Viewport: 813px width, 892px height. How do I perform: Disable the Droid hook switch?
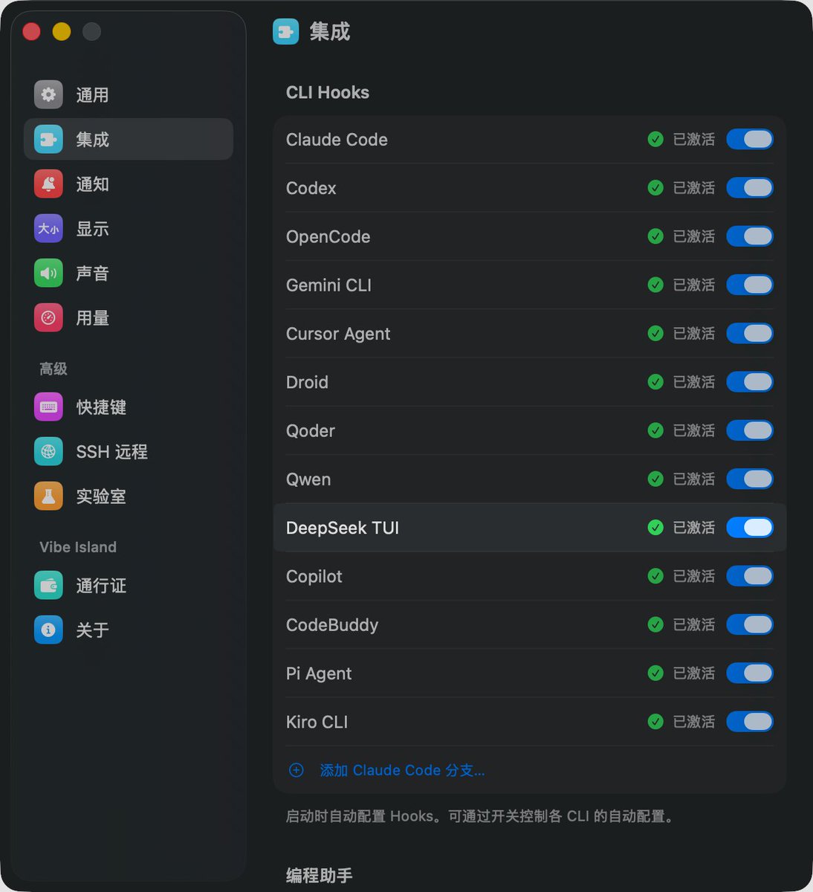click(750, 381)
